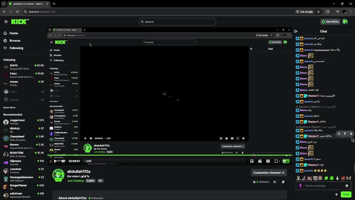The height and width of the screenshot is (200, 355).
Task: Click the outer Customize channel button
Action: point(269,173)
